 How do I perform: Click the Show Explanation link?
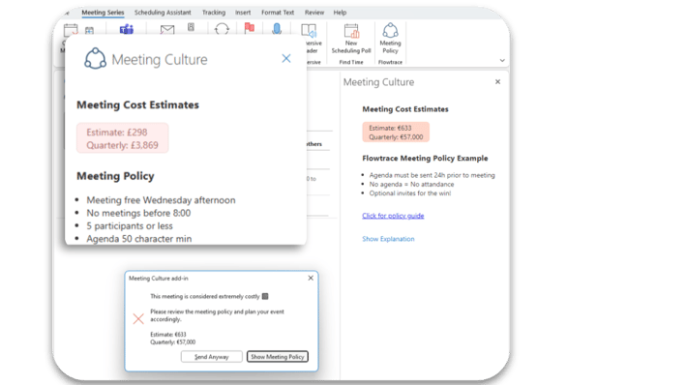388,239
